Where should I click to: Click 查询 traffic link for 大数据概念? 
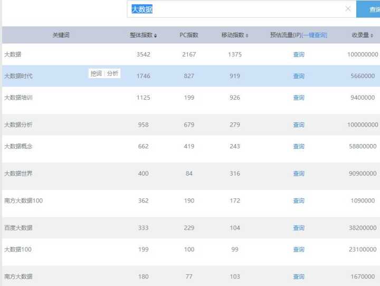[x=299, y=147]
